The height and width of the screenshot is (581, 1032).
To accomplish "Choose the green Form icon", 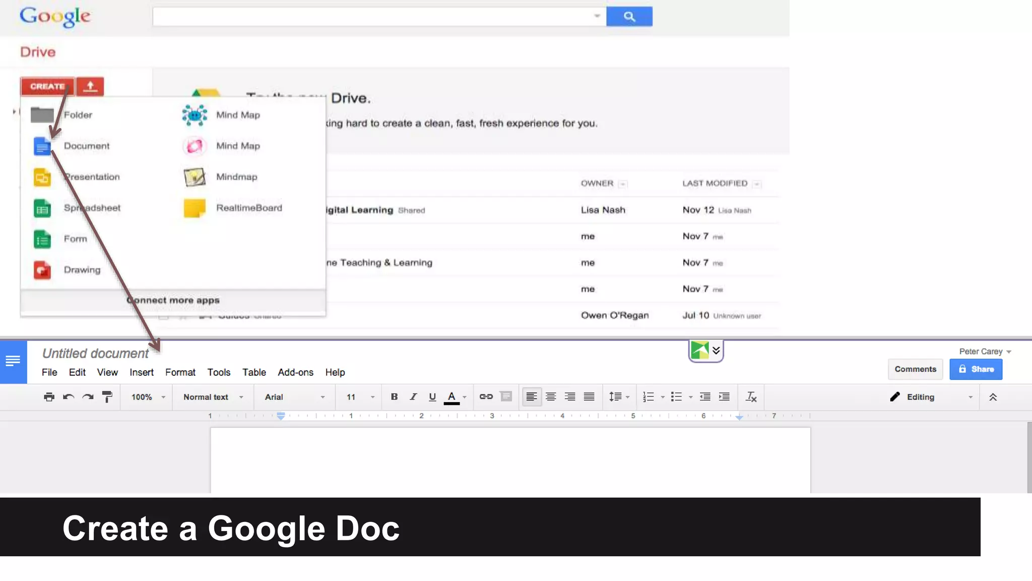I will [42, 239].
